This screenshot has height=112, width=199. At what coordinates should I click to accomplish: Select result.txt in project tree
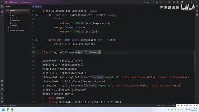click(x=13, y=26)
